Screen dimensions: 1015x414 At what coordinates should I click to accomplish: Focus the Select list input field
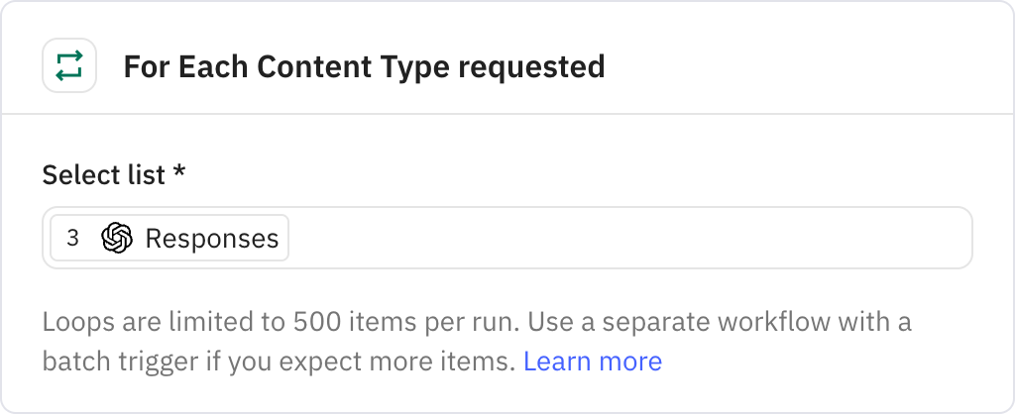tap(507, 238)
